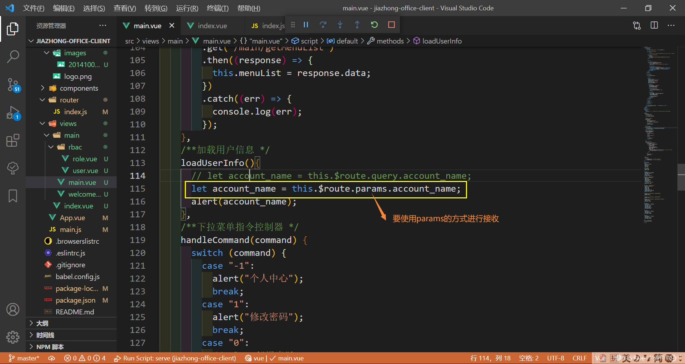Open the Test/Codetree activity bar icon

click(13, 168)
